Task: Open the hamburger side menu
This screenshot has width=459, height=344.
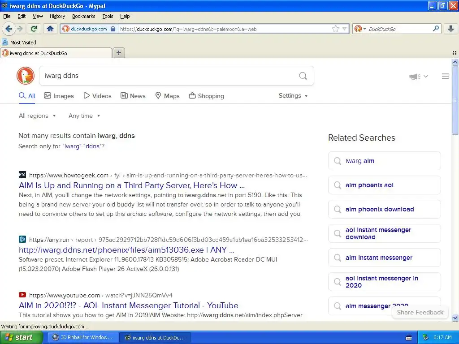Action: [x=445, y=76]
